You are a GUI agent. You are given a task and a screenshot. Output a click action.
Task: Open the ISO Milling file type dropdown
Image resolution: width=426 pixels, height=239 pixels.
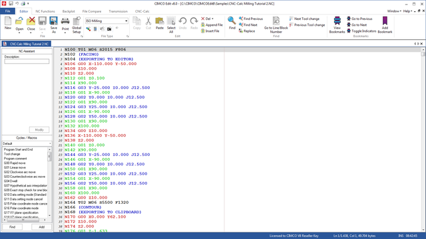click(126, 21)
